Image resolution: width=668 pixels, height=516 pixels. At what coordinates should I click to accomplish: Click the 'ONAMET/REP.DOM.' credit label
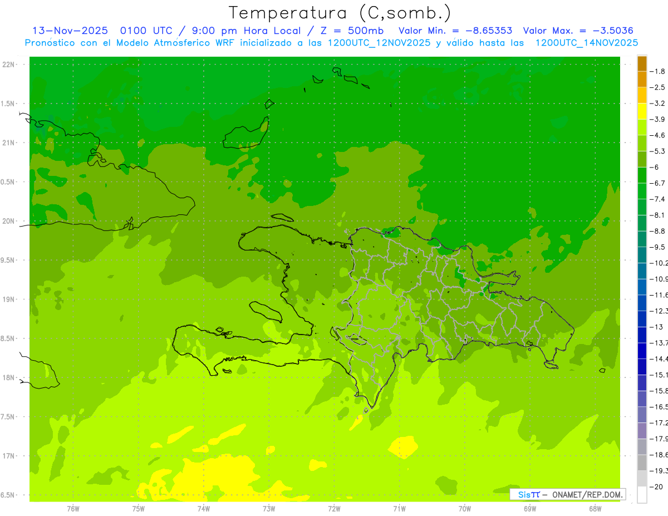(x=587, y=494)
